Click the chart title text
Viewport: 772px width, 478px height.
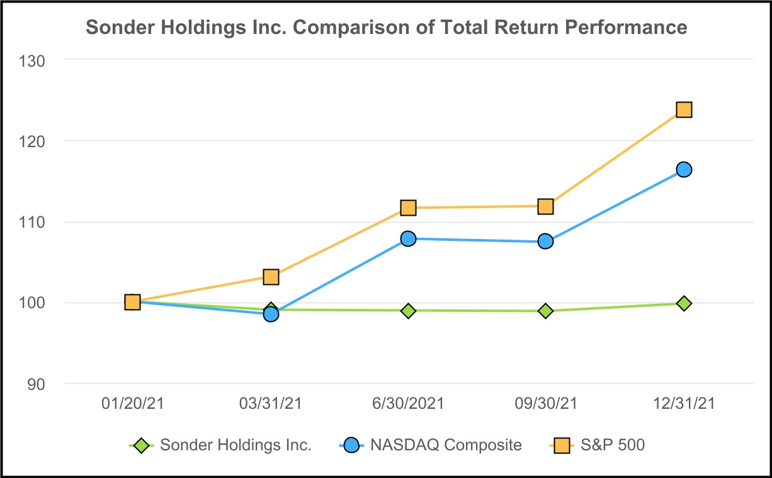[386, 28]
